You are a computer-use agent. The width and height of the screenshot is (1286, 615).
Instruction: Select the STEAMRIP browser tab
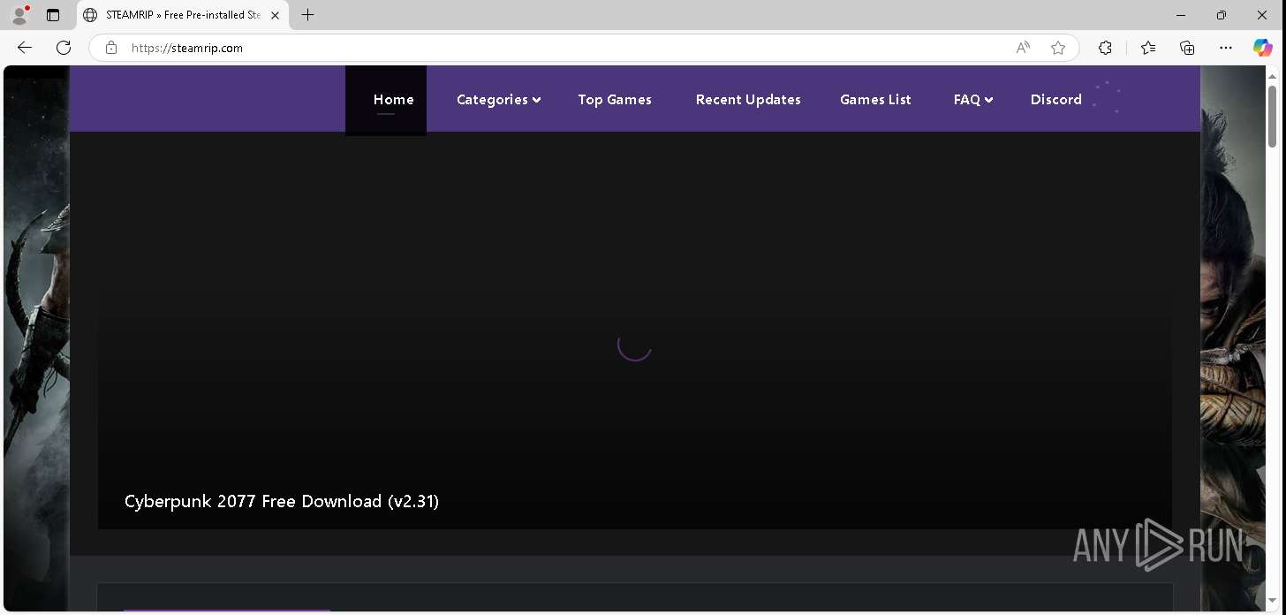pos(183,15)
